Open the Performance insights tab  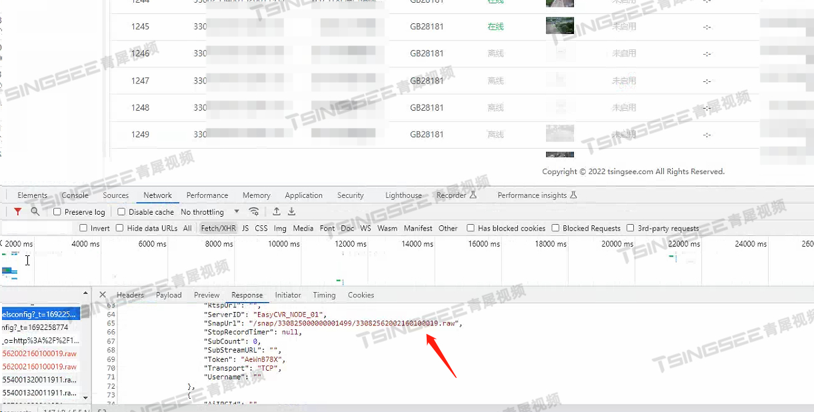pyautogui.click(x=537, y=195)
